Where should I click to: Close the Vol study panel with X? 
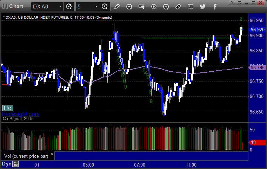[x=52, y=154]
